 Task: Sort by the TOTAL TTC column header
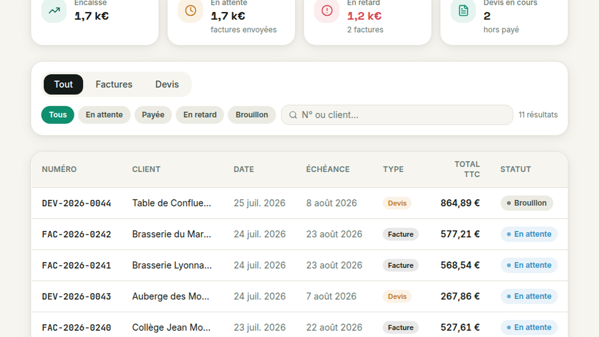467,170
